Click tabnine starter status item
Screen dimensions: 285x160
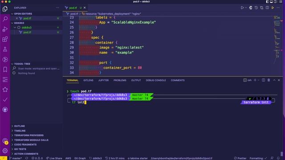pos(138,158)
